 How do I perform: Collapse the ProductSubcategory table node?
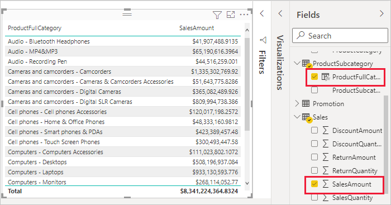[297, 63]
